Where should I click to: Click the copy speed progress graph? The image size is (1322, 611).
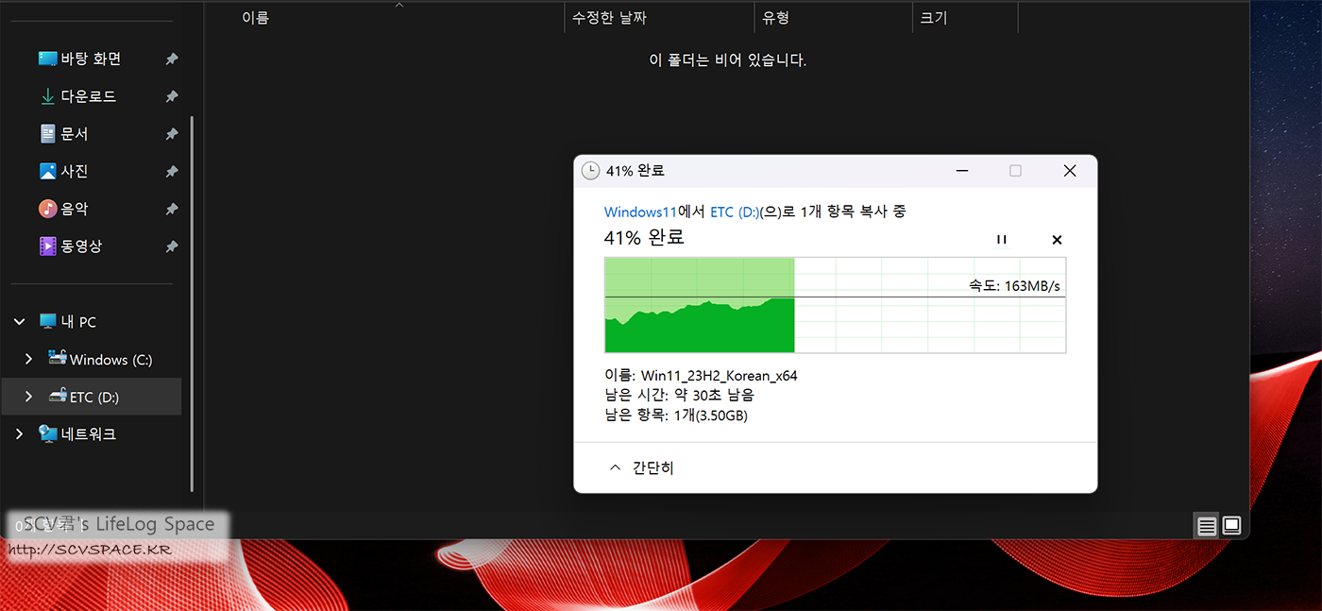(835, 305)
